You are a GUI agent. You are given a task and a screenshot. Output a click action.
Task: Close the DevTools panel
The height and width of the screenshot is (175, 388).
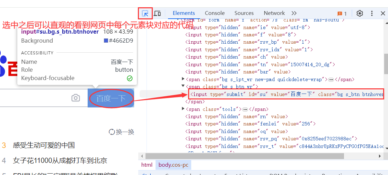pyautogui.click(x=382, y=14)
